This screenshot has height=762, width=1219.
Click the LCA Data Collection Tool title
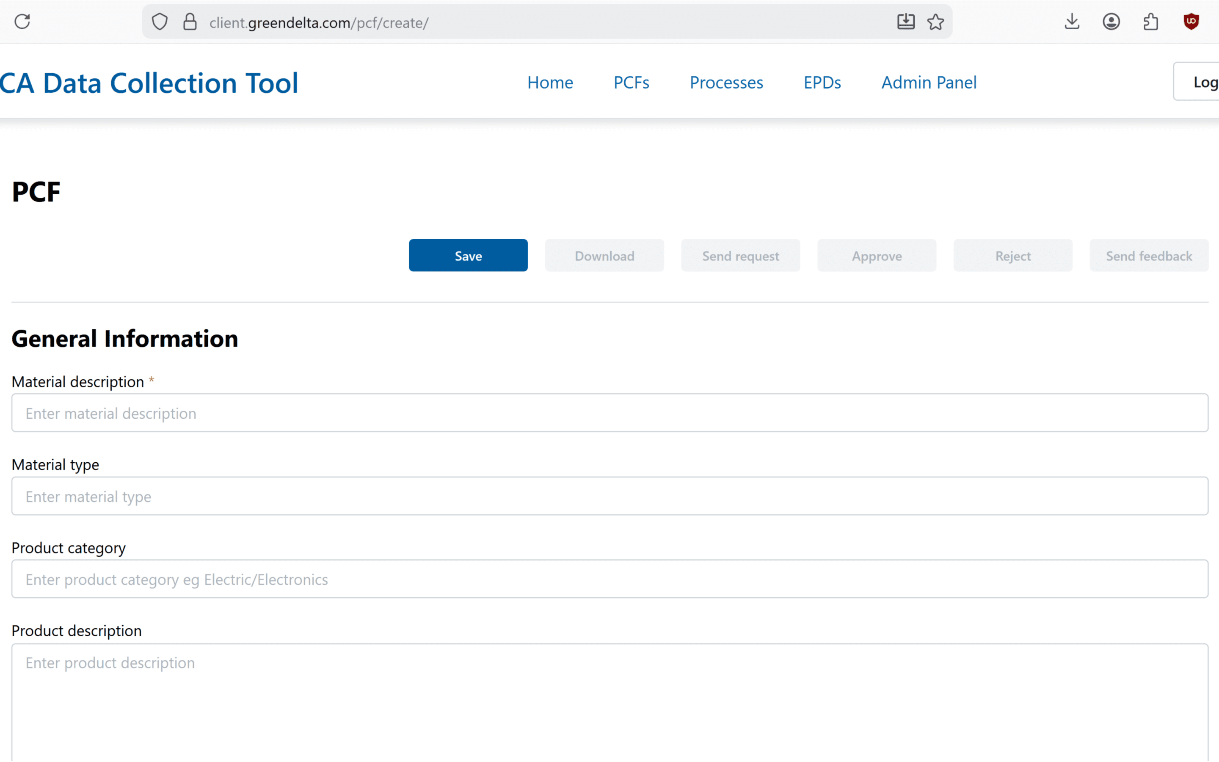[149, 83]
